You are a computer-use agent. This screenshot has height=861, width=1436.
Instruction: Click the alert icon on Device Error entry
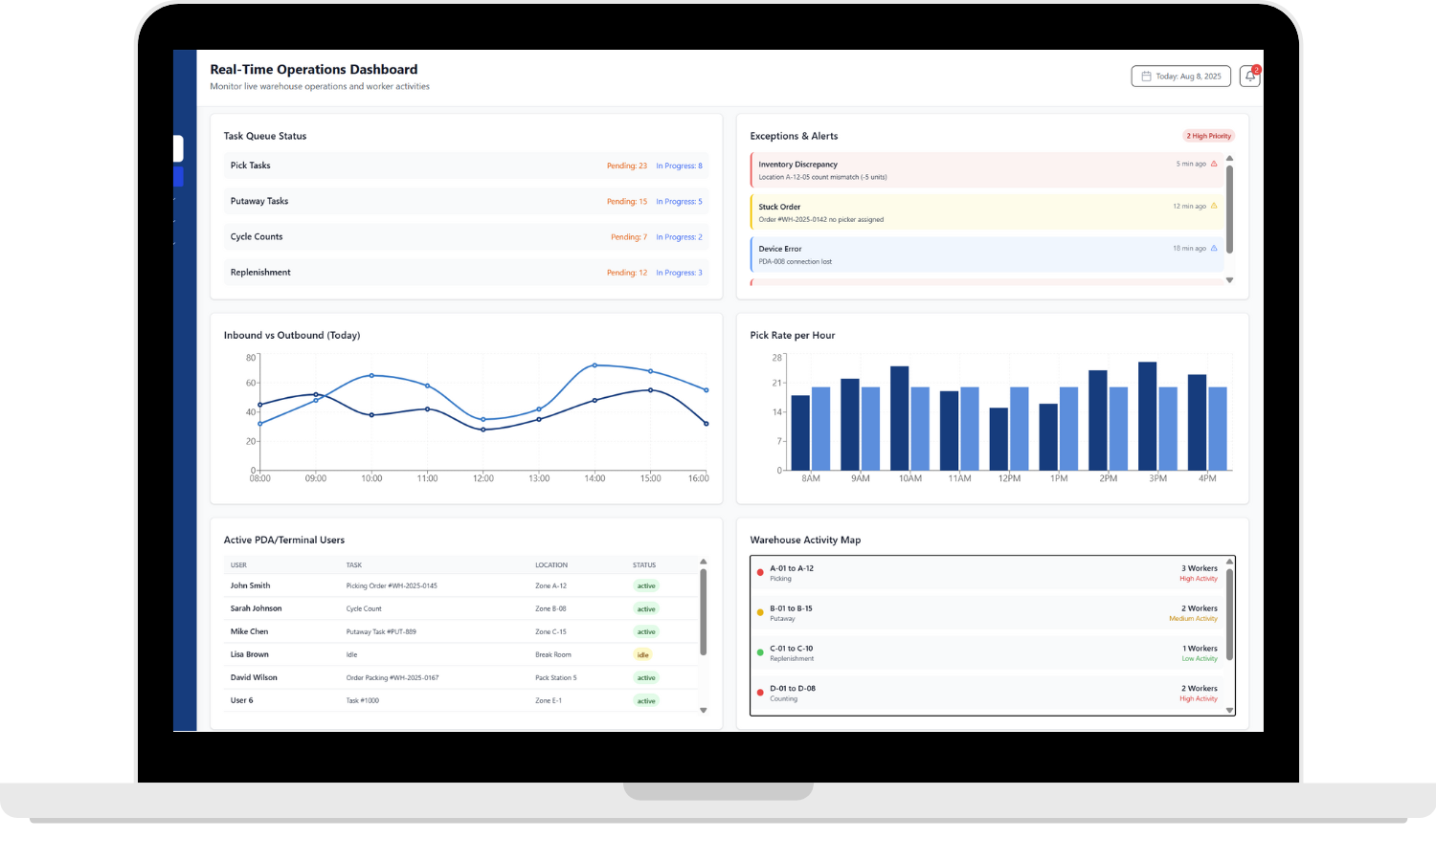tap(1213, 248)
